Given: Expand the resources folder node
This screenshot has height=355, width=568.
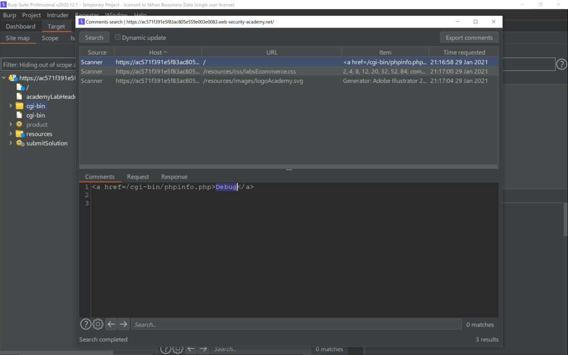Looking at the screenshot, I should pos(11,134).
